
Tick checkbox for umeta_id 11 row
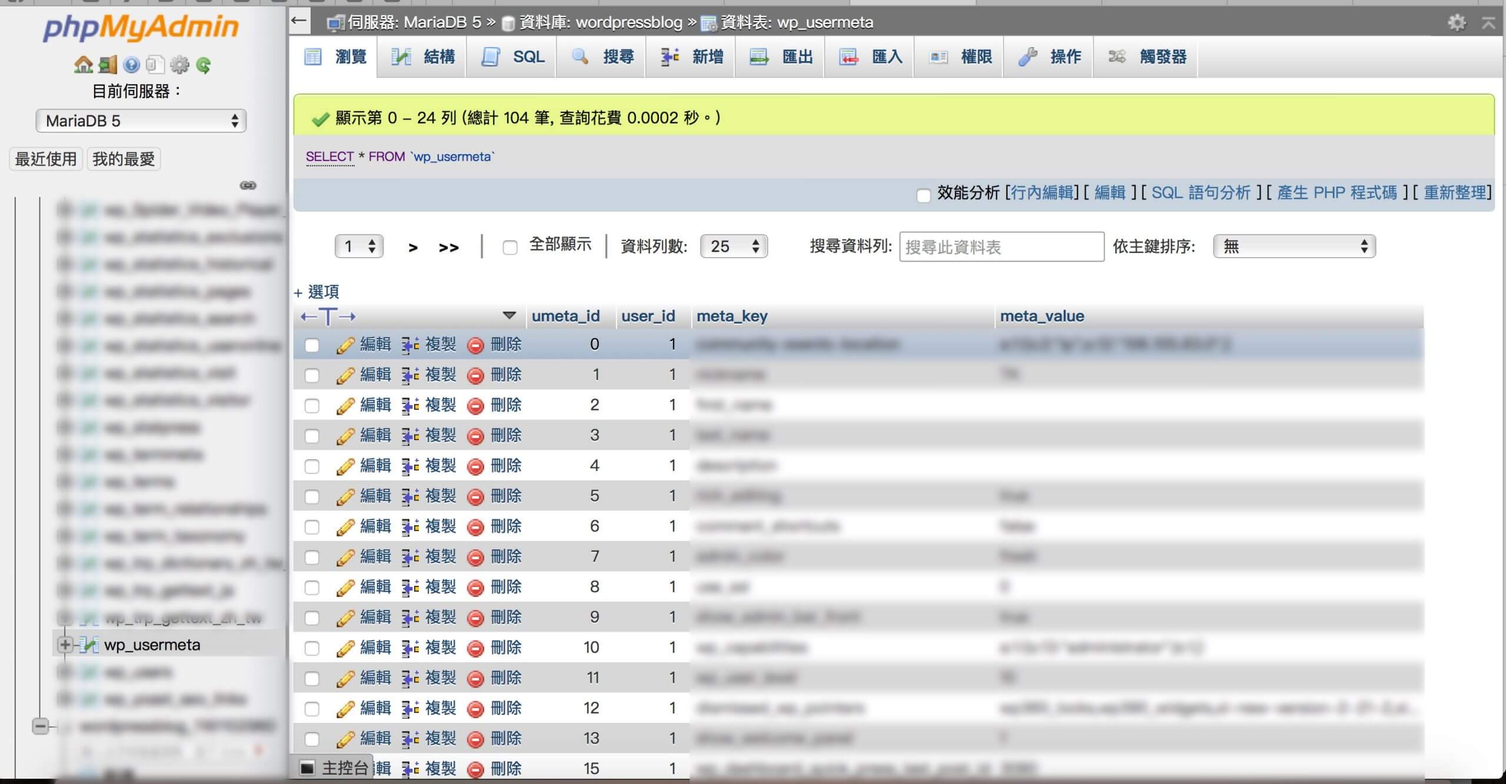pos(312,679)
